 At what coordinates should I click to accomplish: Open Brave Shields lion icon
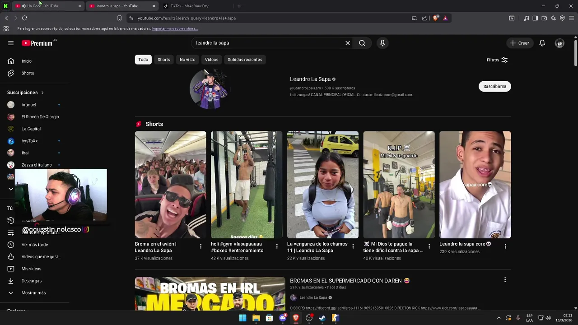tap(435, 18)
